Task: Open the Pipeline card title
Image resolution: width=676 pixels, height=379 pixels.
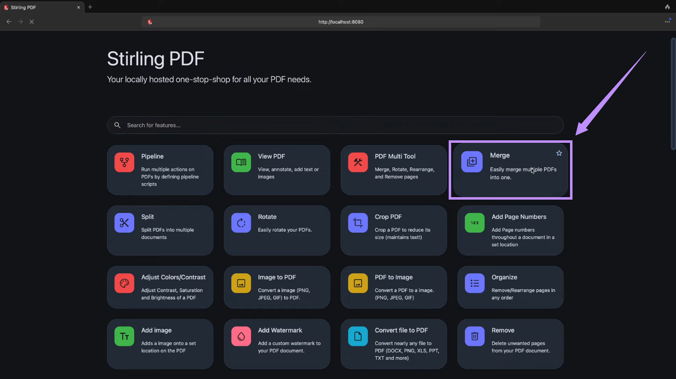Action: (x=152, y=156)
